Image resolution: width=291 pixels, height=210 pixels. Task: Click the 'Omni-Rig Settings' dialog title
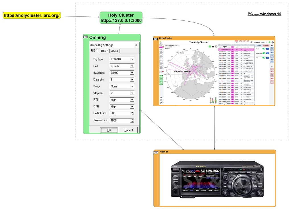tap(102, 45)
